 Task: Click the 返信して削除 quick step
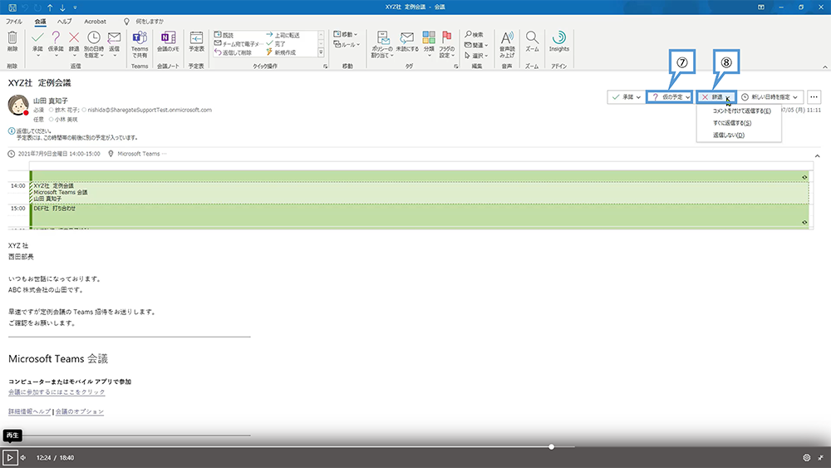tap(233, 52)
